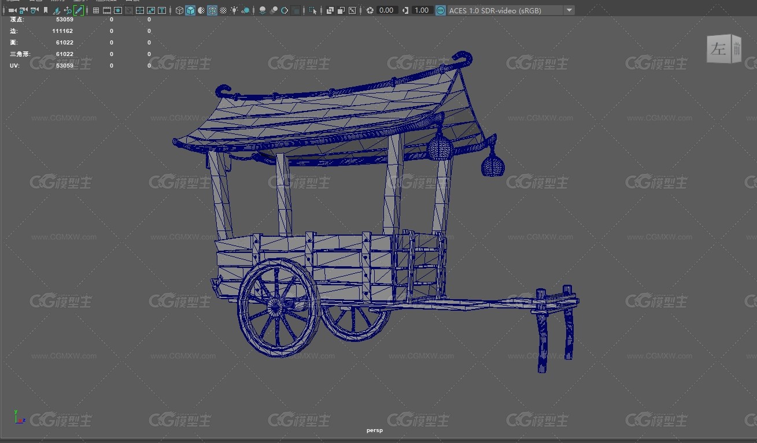
Task: Toggle the Resolution Gate icon
Action: (x=118, y=10)
